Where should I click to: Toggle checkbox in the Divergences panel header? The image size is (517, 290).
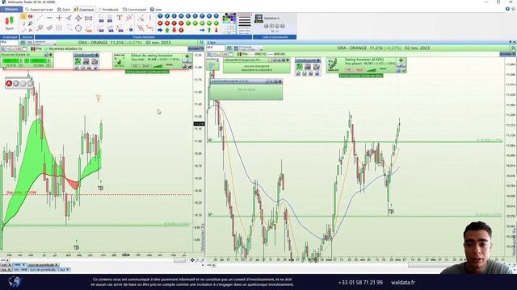pos(270,60)
